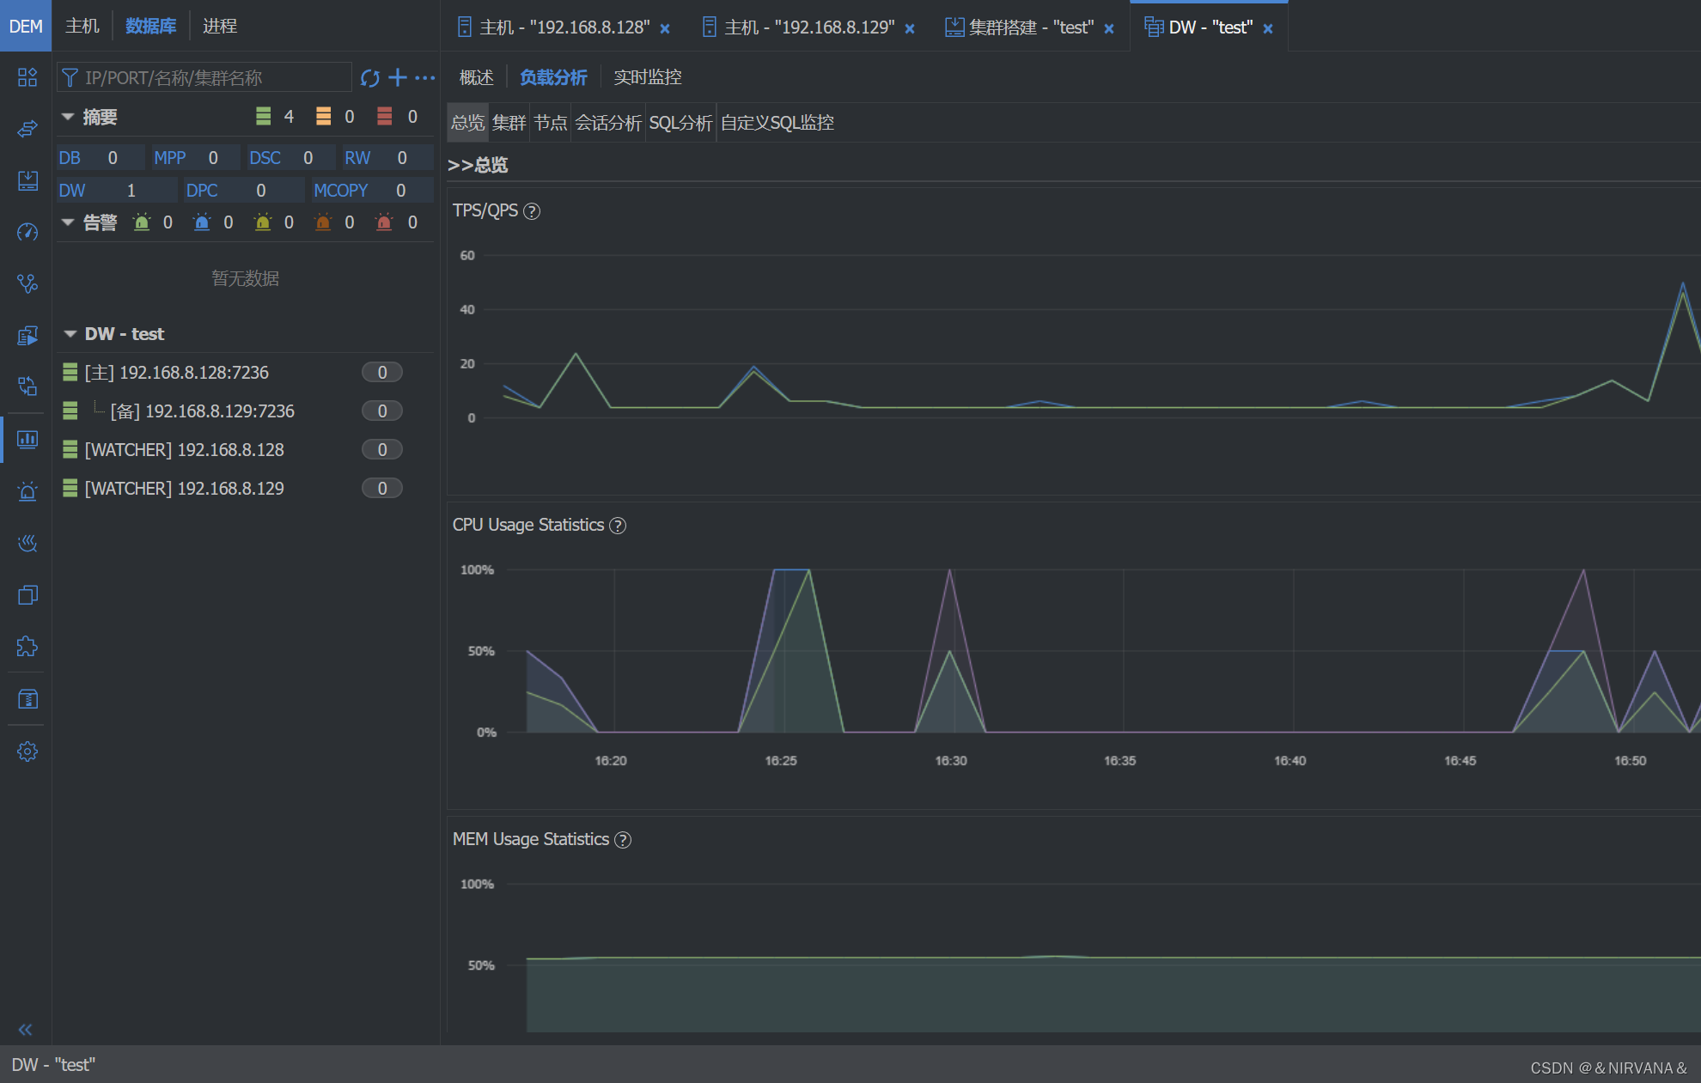Collapse the 告警 alerts section
Viewport: 1701px width, 1083px height.
click(68, 222)
